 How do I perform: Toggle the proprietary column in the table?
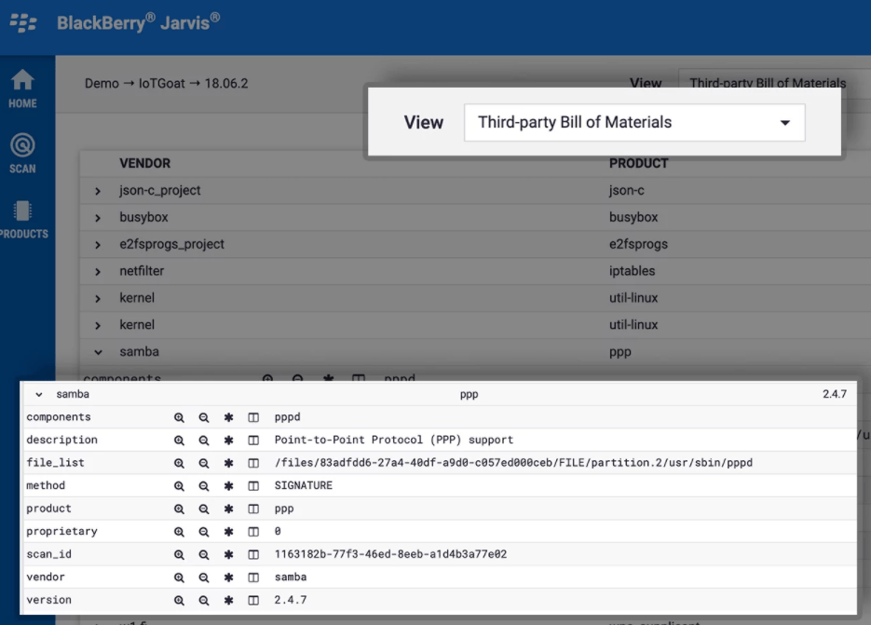(253, 532)
